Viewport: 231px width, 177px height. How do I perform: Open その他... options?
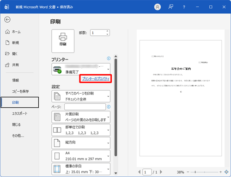pos(18,136)
